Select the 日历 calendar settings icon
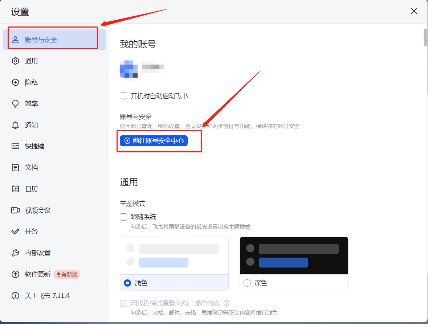The width and height of the screenshot is (428, 324). 15,189
